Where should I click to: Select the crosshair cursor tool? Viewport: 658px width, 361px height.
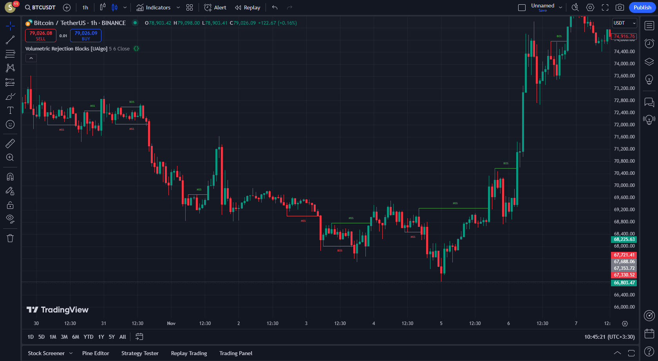pos(10,26)
